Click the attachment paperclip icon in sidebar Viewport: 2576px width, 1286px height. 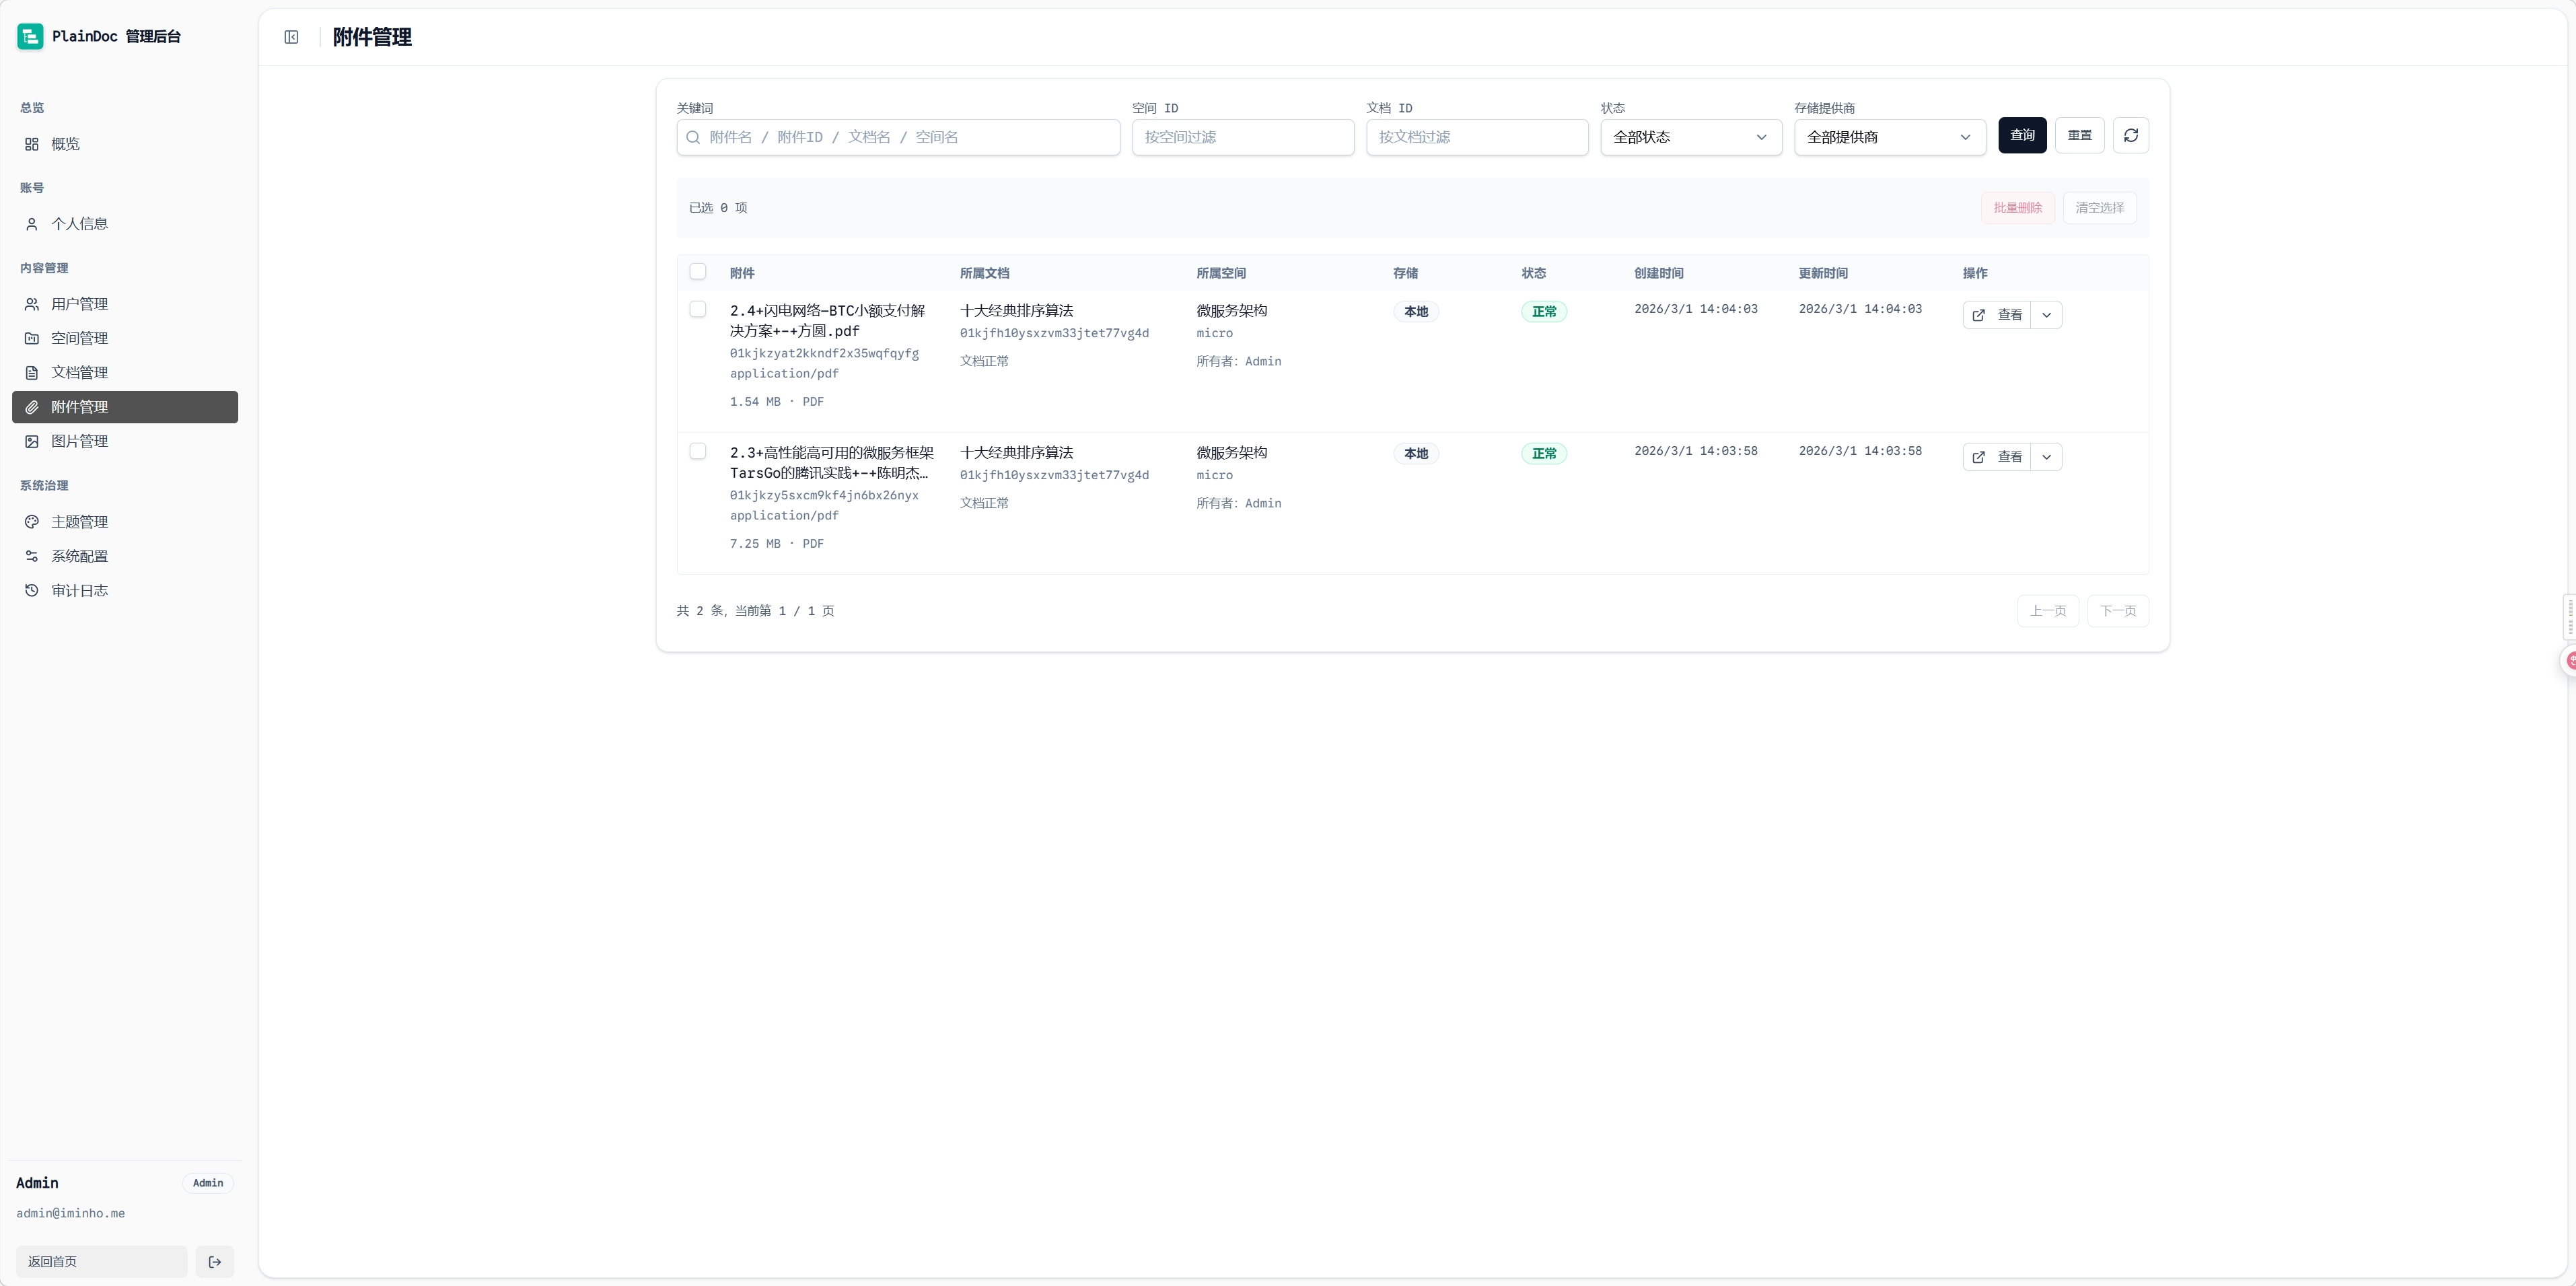point(32,407)
